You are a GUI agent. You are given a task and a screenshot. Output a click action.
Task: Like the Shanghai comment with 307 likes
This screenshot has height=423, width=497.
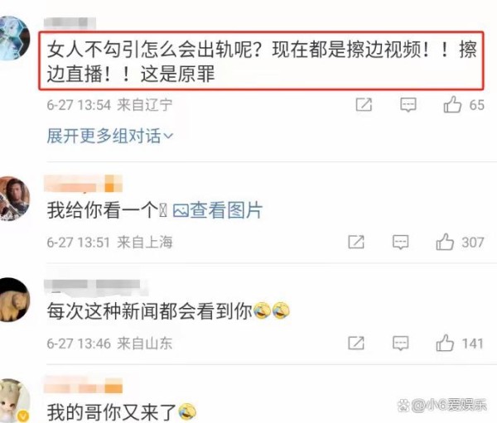pyautogui.click(x=445, y=242)
